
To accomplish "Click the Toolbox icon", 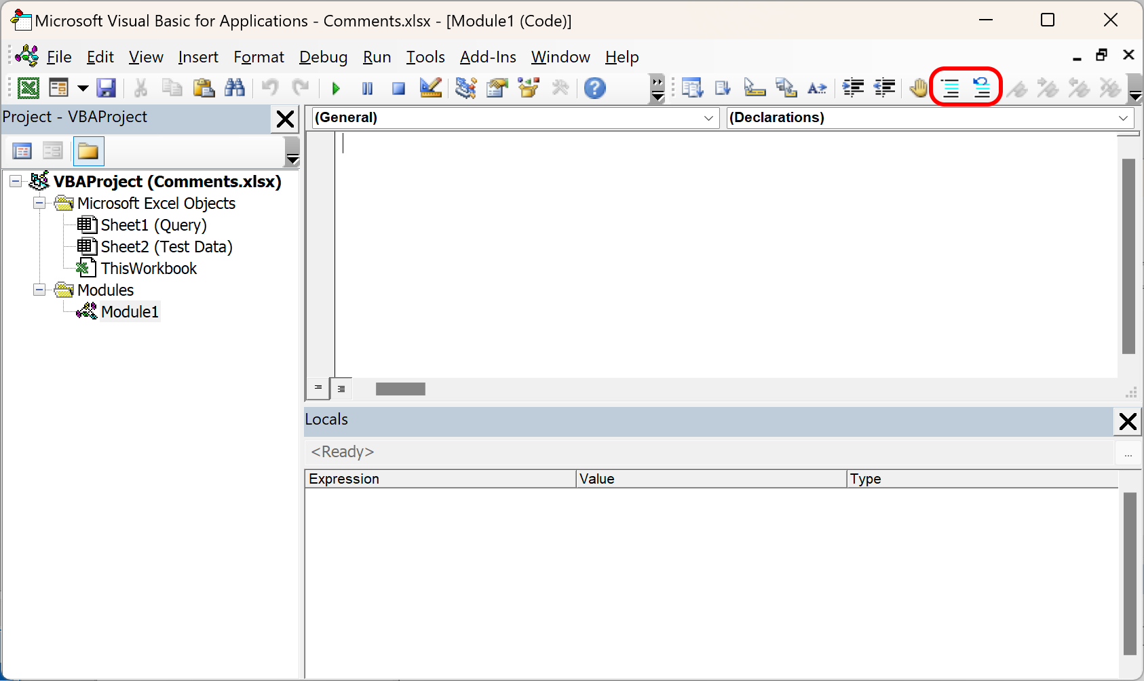I will click(560, 88).
